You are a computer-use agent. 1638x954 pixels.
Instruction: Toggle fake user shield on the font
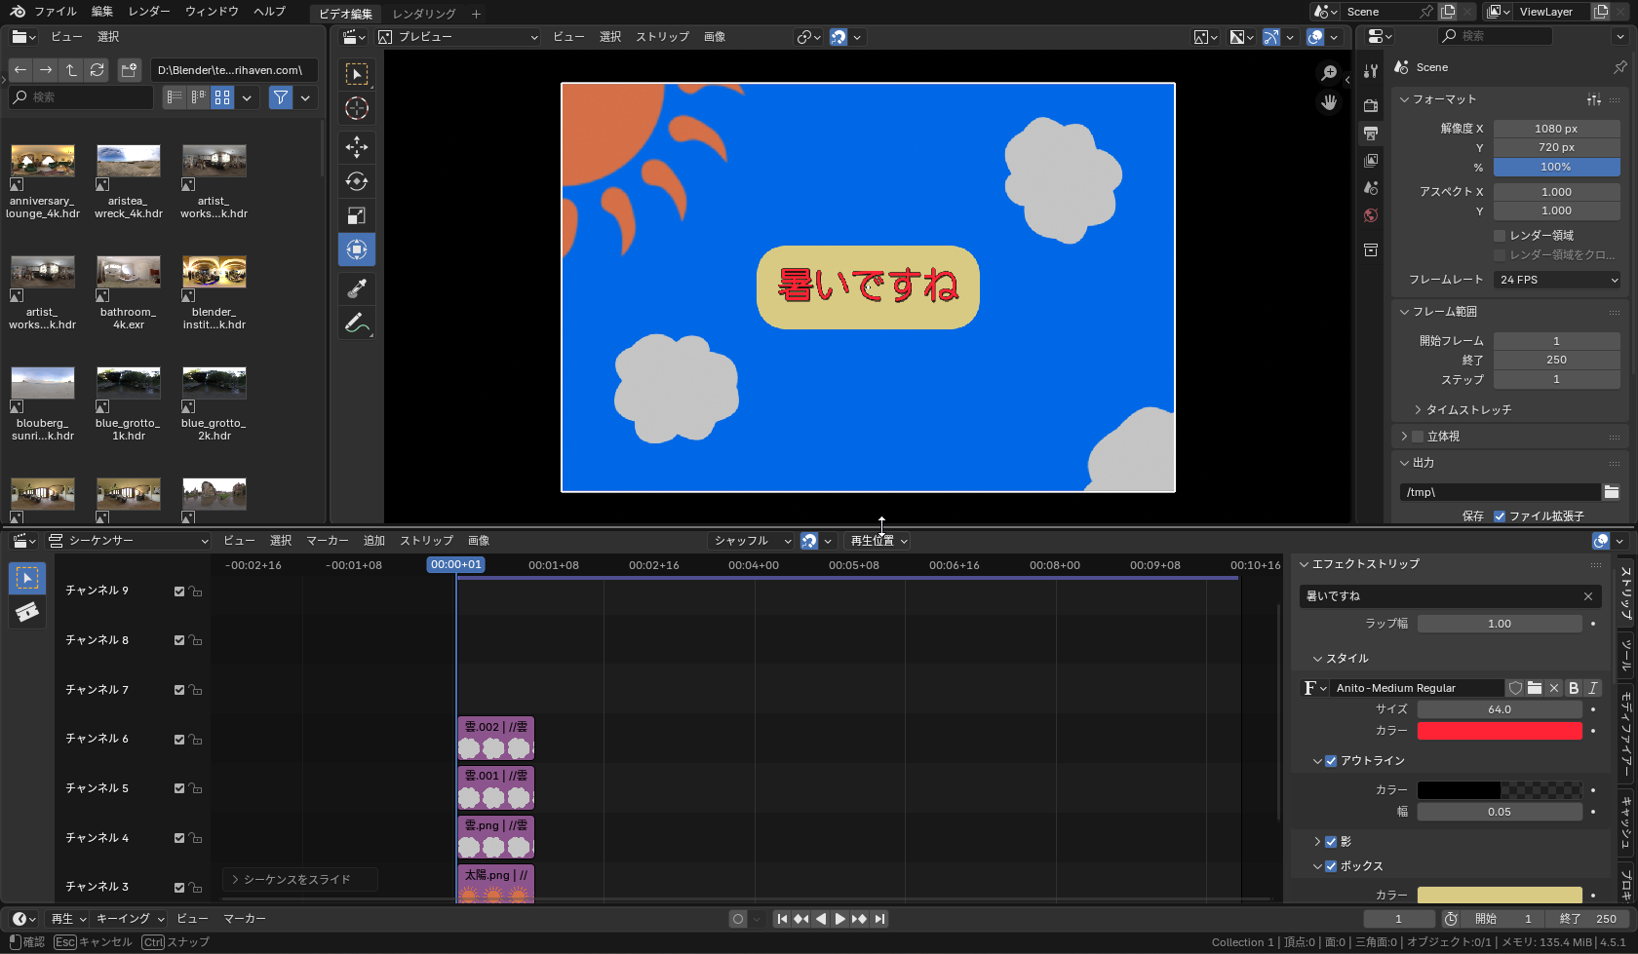(1515, 688)
